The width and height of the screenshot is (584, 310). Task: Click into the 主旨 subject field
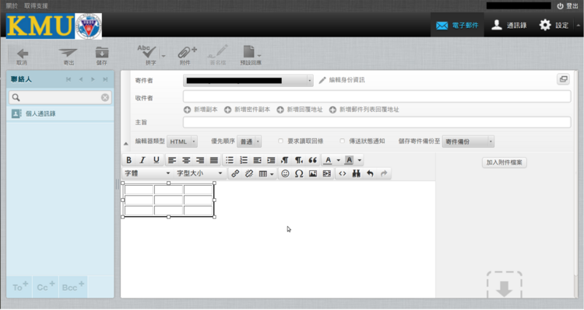coord(377,122)
